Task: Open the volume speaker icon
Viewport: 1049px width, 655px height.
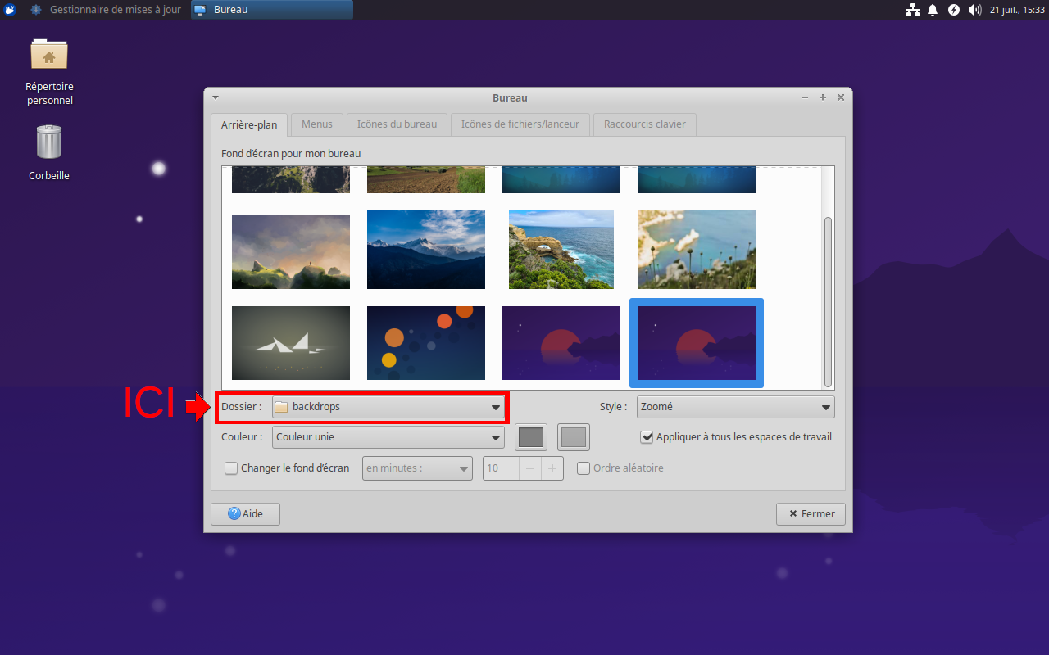Action: [x=974, y=10]
